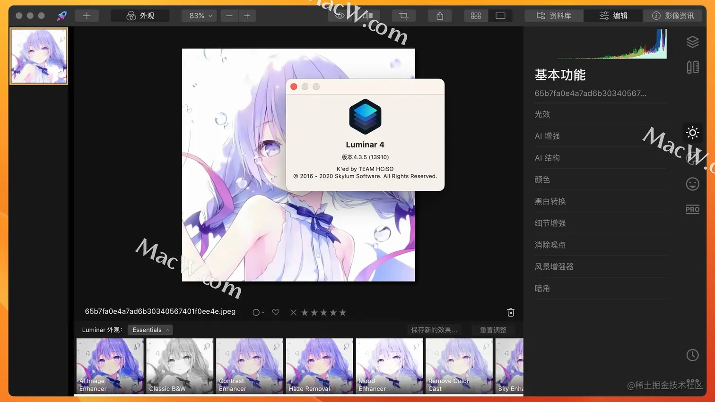Click the 版本4.3.5 (13910) version text
The height and width of the screenshot is (402, 715).
[365, 157]
